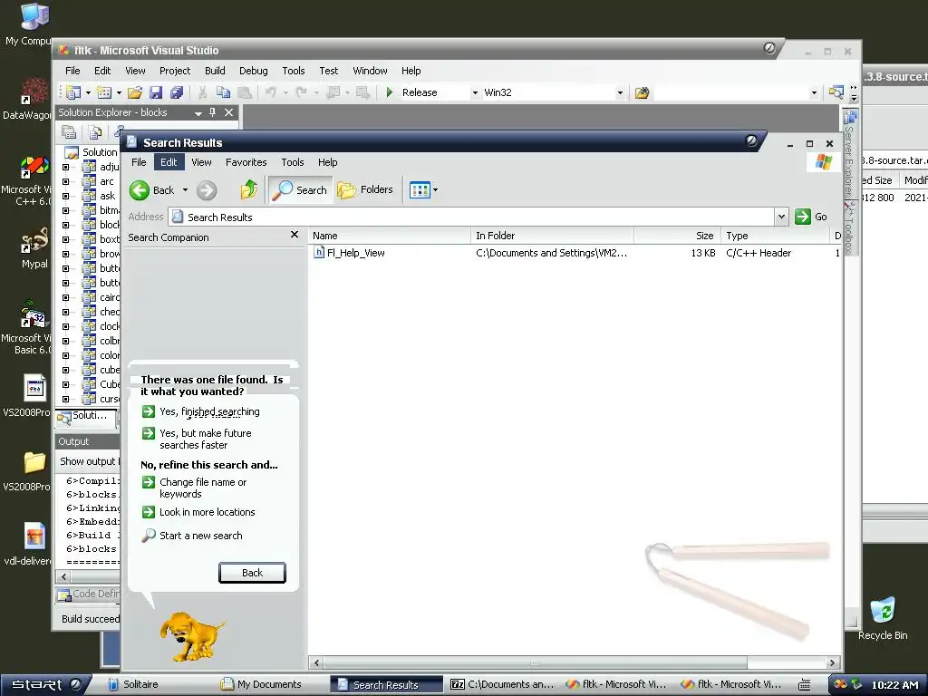The width and height of the screenshot is (928, 696).
Task: Sort results by Type column
Action: click(776, 236)
